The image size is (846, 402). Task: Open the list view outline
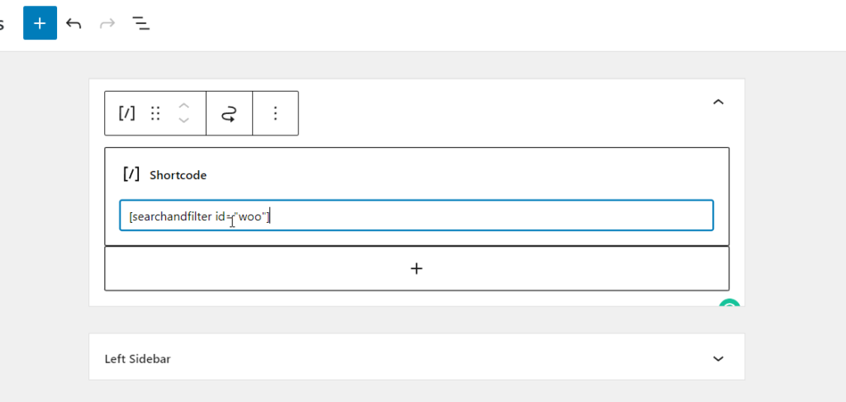pyautogui.click(x=140, y=23)
